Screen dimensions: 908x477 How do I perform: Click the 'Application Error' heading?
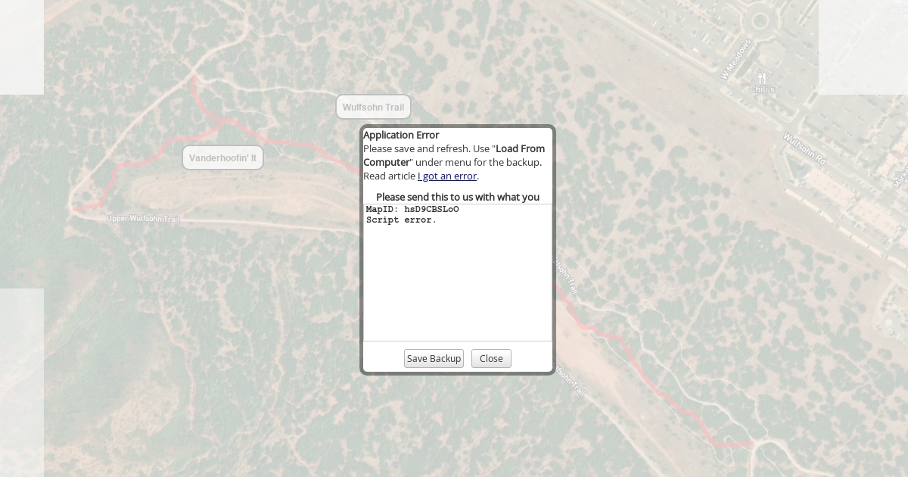(401, 135)
